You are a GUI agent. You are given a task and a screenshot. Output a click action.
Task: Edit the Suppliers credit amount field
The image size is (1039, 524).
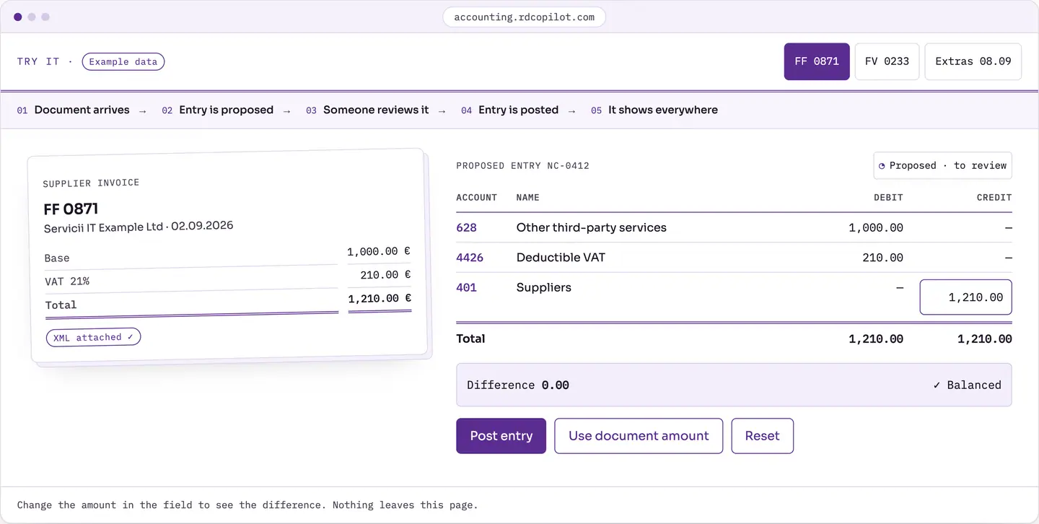965,297
